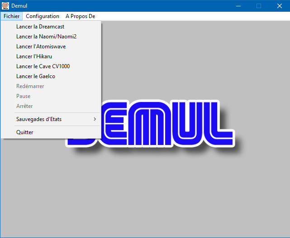Expand the Sauvegades d'Etats submenu

click(51, 119)
